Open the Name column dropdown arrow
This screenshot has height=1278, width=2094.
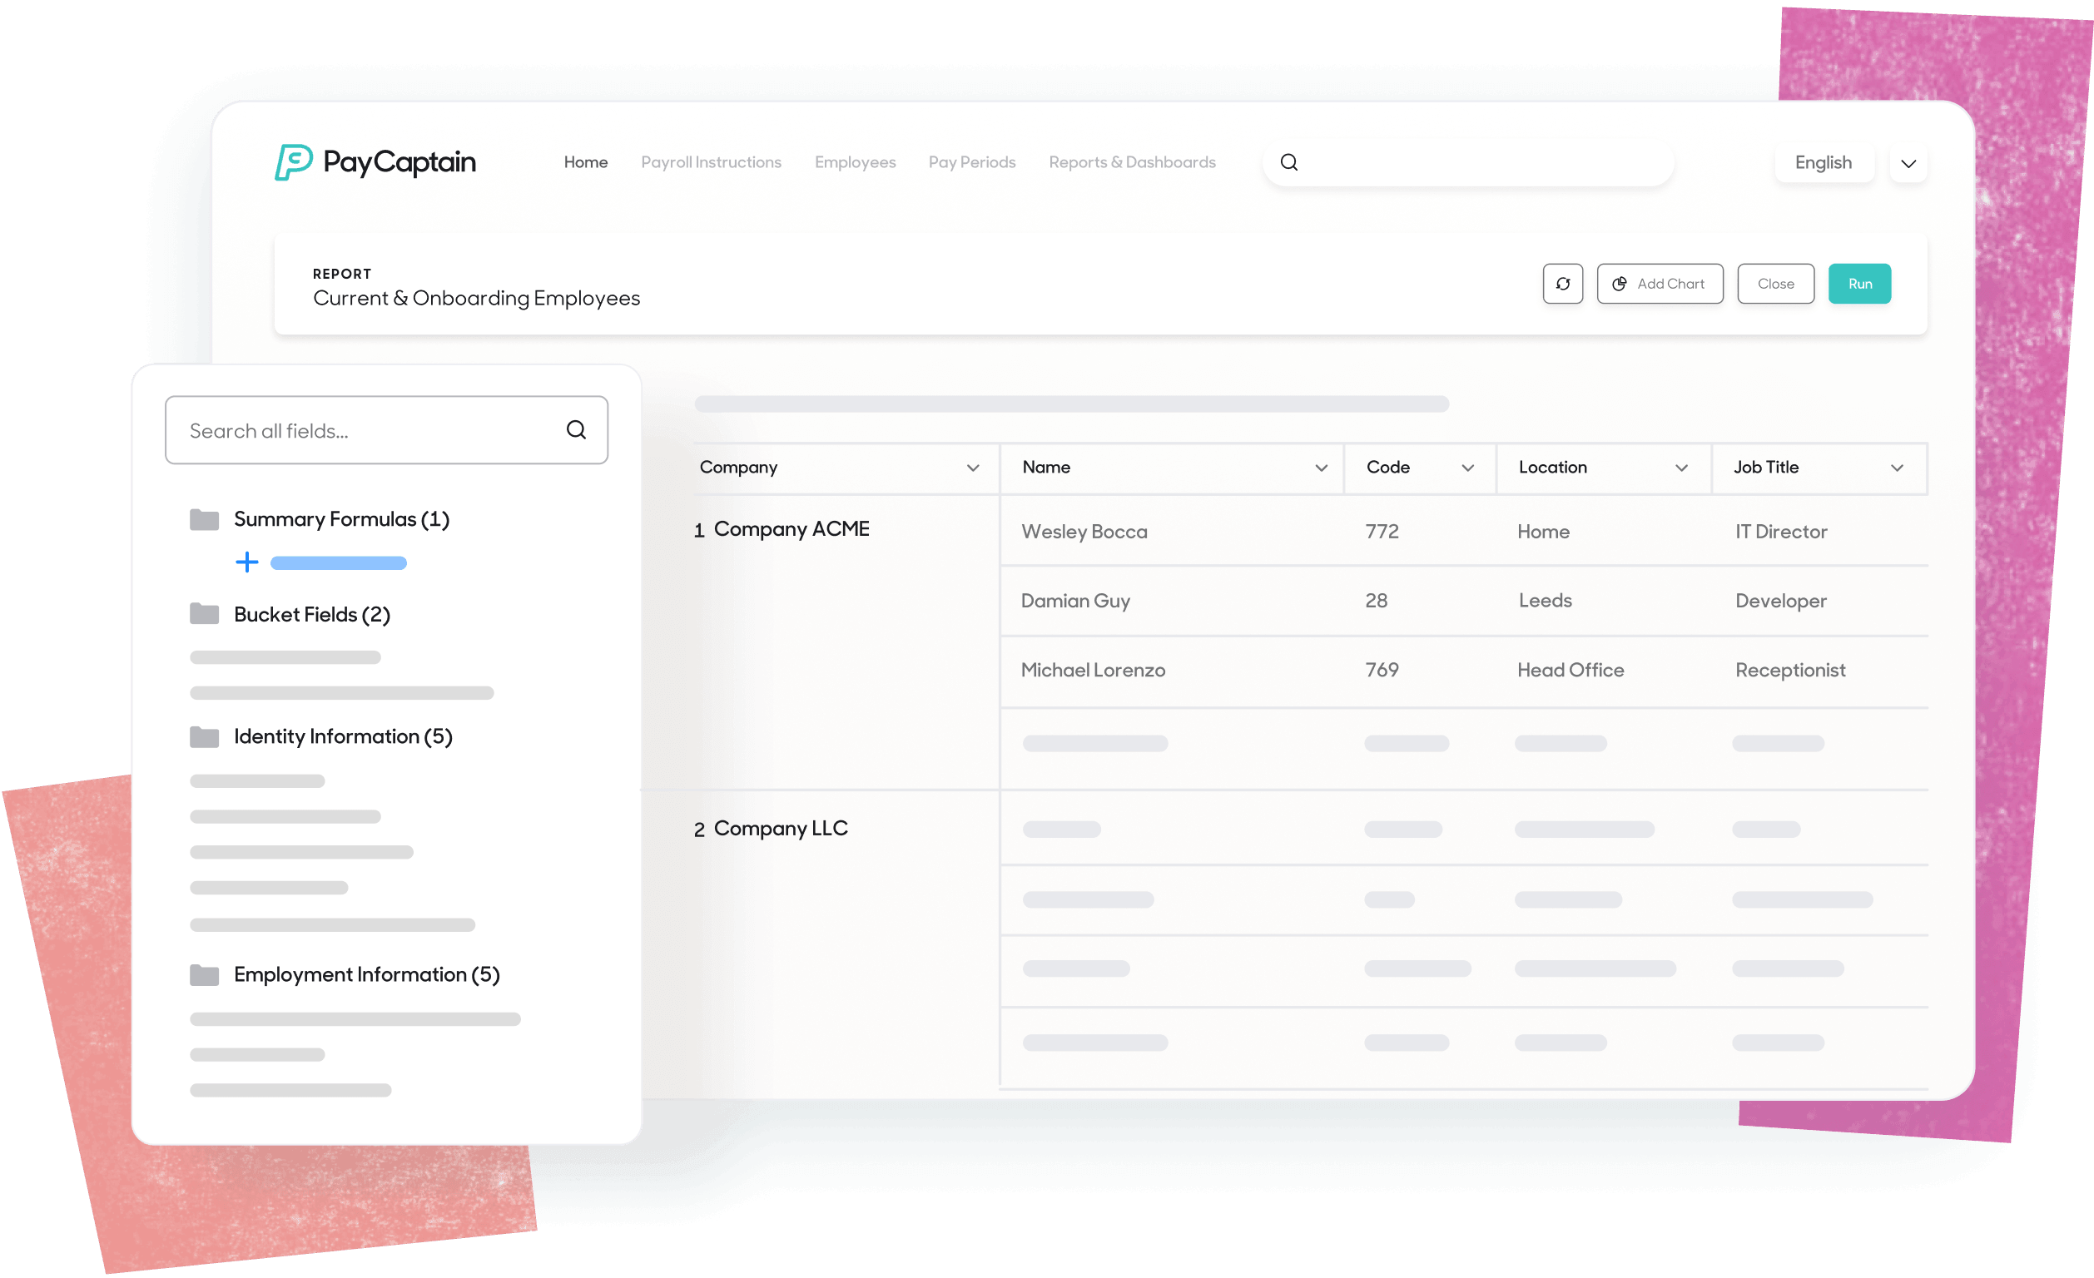click(1321, 468)
